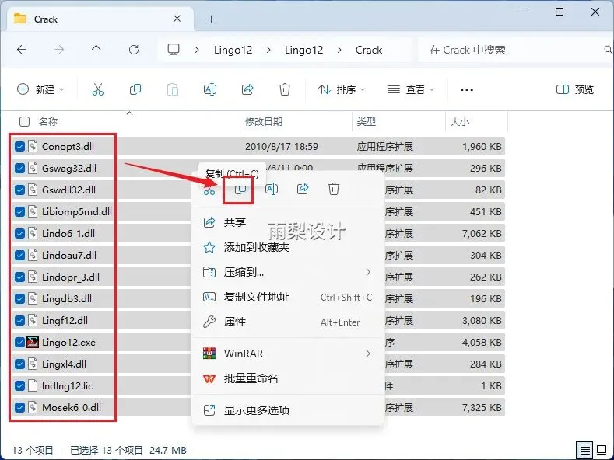Click the This PC monitor icon in the address bar

[x=173, y=50]
